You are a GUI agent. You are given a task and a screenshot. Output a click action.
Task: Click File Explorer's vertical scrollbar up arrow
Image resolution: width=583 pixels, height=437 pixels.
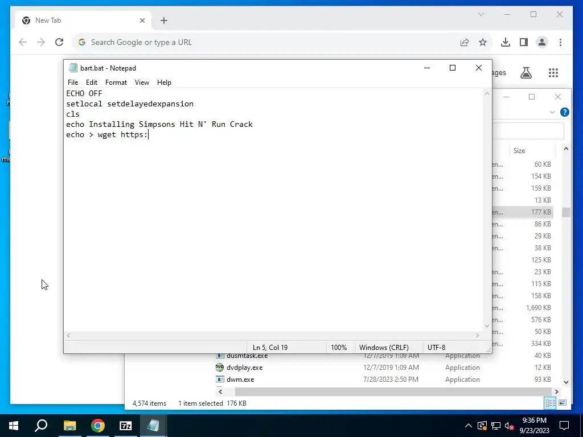coord(566,149)
